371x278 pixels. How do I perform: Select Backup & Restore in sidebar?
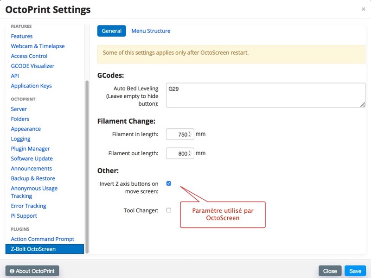(x=33, y=178)
